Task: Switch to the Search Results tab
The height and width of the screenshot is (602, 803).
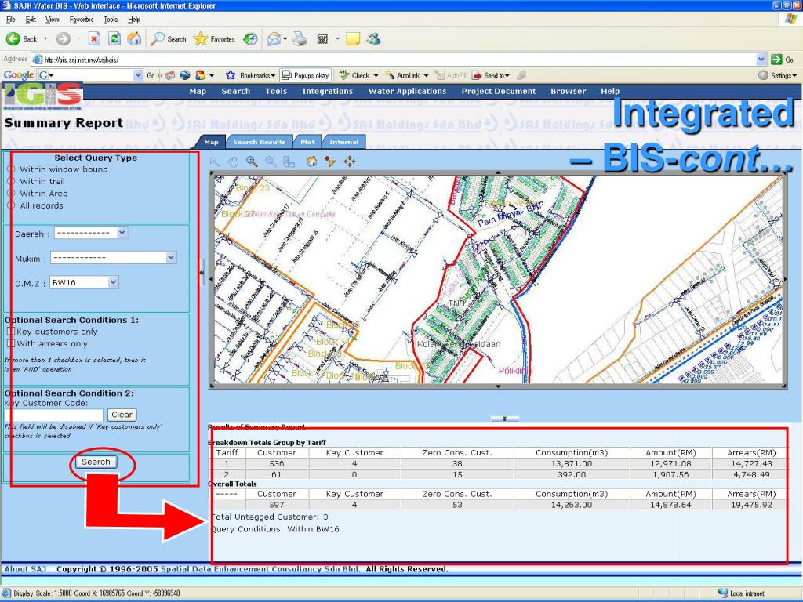Action: coord(259,142)
